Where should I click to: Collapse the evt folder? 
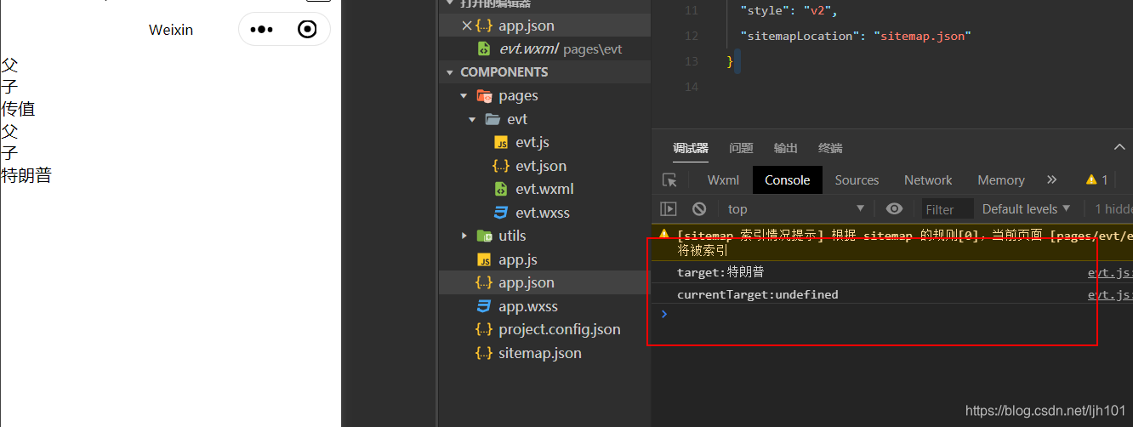click(x=472, y=119)
